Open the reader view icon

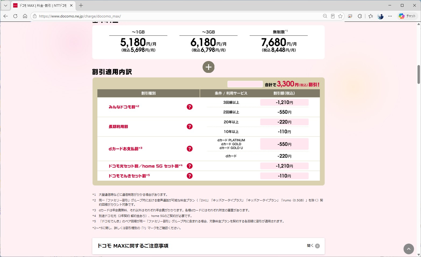tap(333, 16)
